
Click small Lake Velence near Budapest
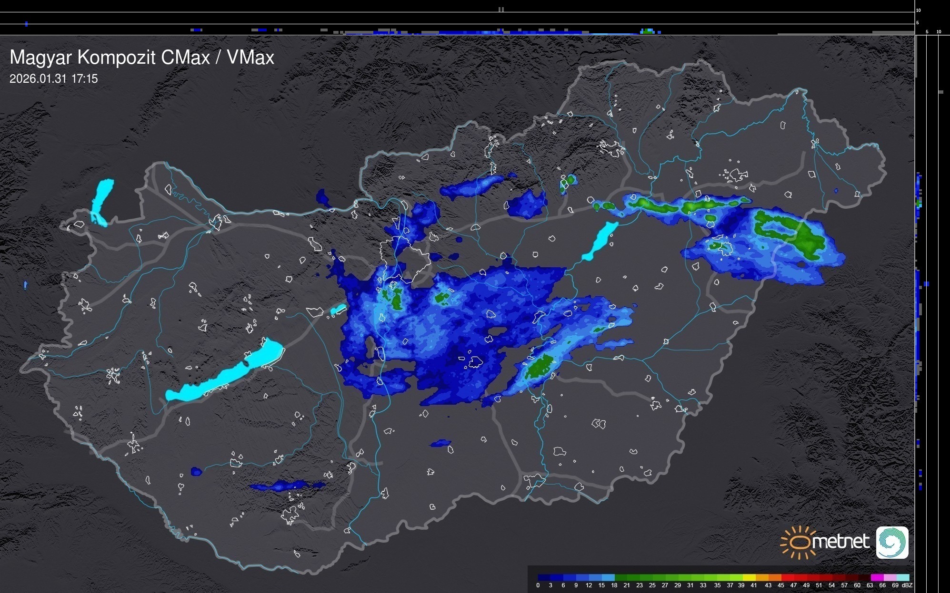coord(339,309)
